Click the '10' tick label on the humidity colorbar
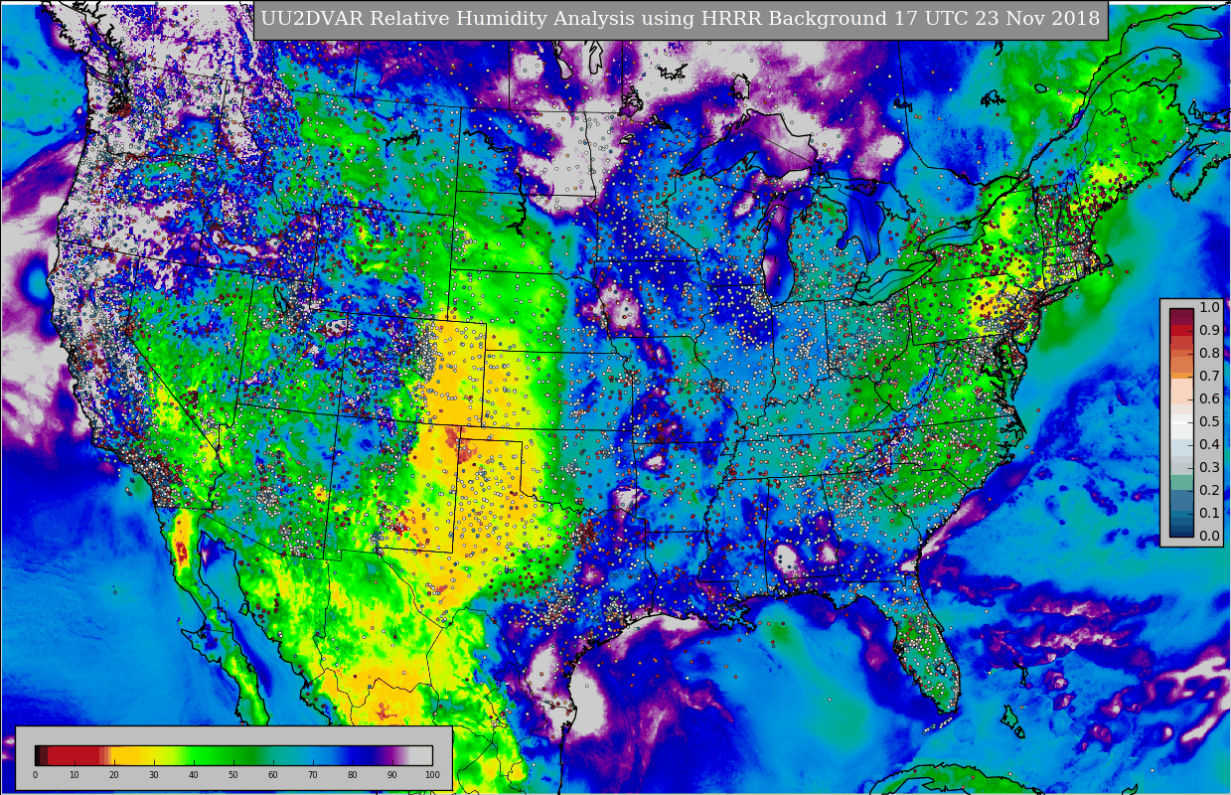1231x795 pixels. coord(75,774)
